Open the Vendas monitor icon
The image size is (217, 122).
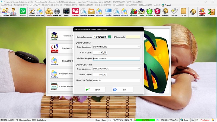point(108,12)
